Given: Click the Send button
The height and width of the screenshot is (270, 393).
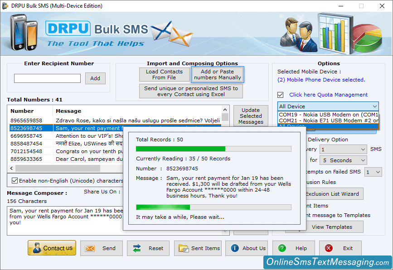Looking at the screenshot, I should point(102,248).
